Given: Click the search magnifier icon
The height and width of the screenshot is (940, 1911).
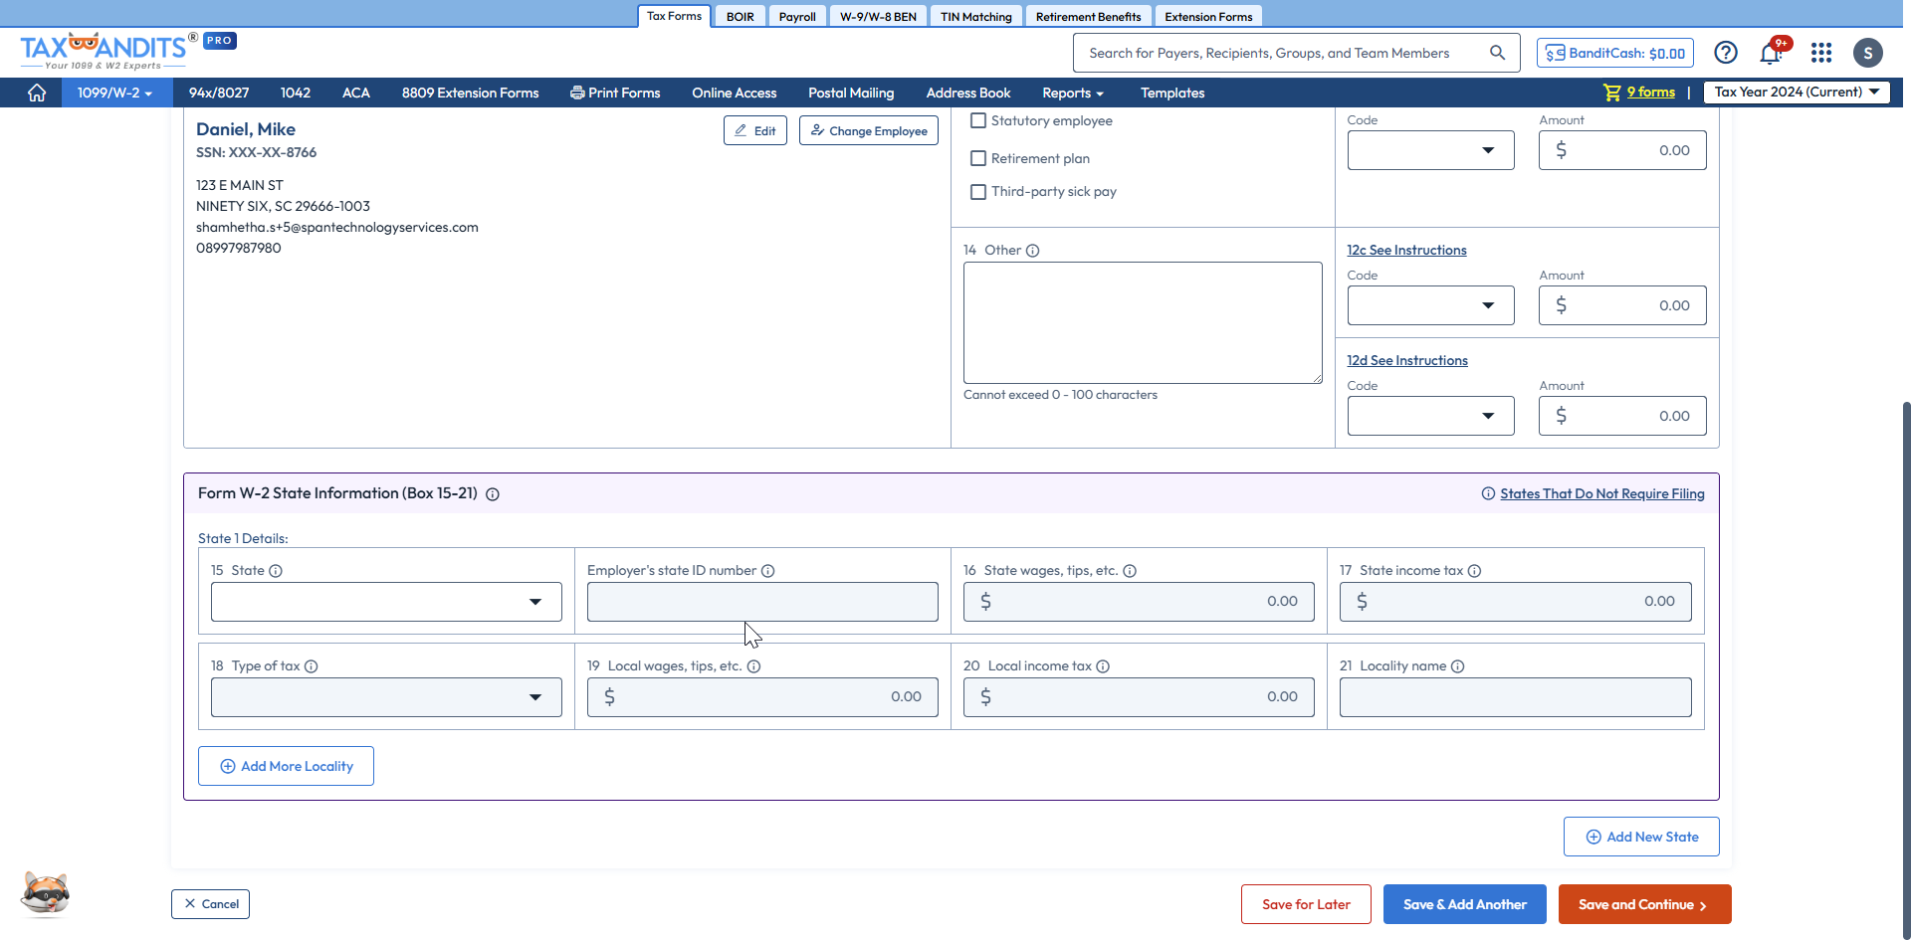Looking at the screenshot, I should pyautogui.click(x=1497, y=53).
